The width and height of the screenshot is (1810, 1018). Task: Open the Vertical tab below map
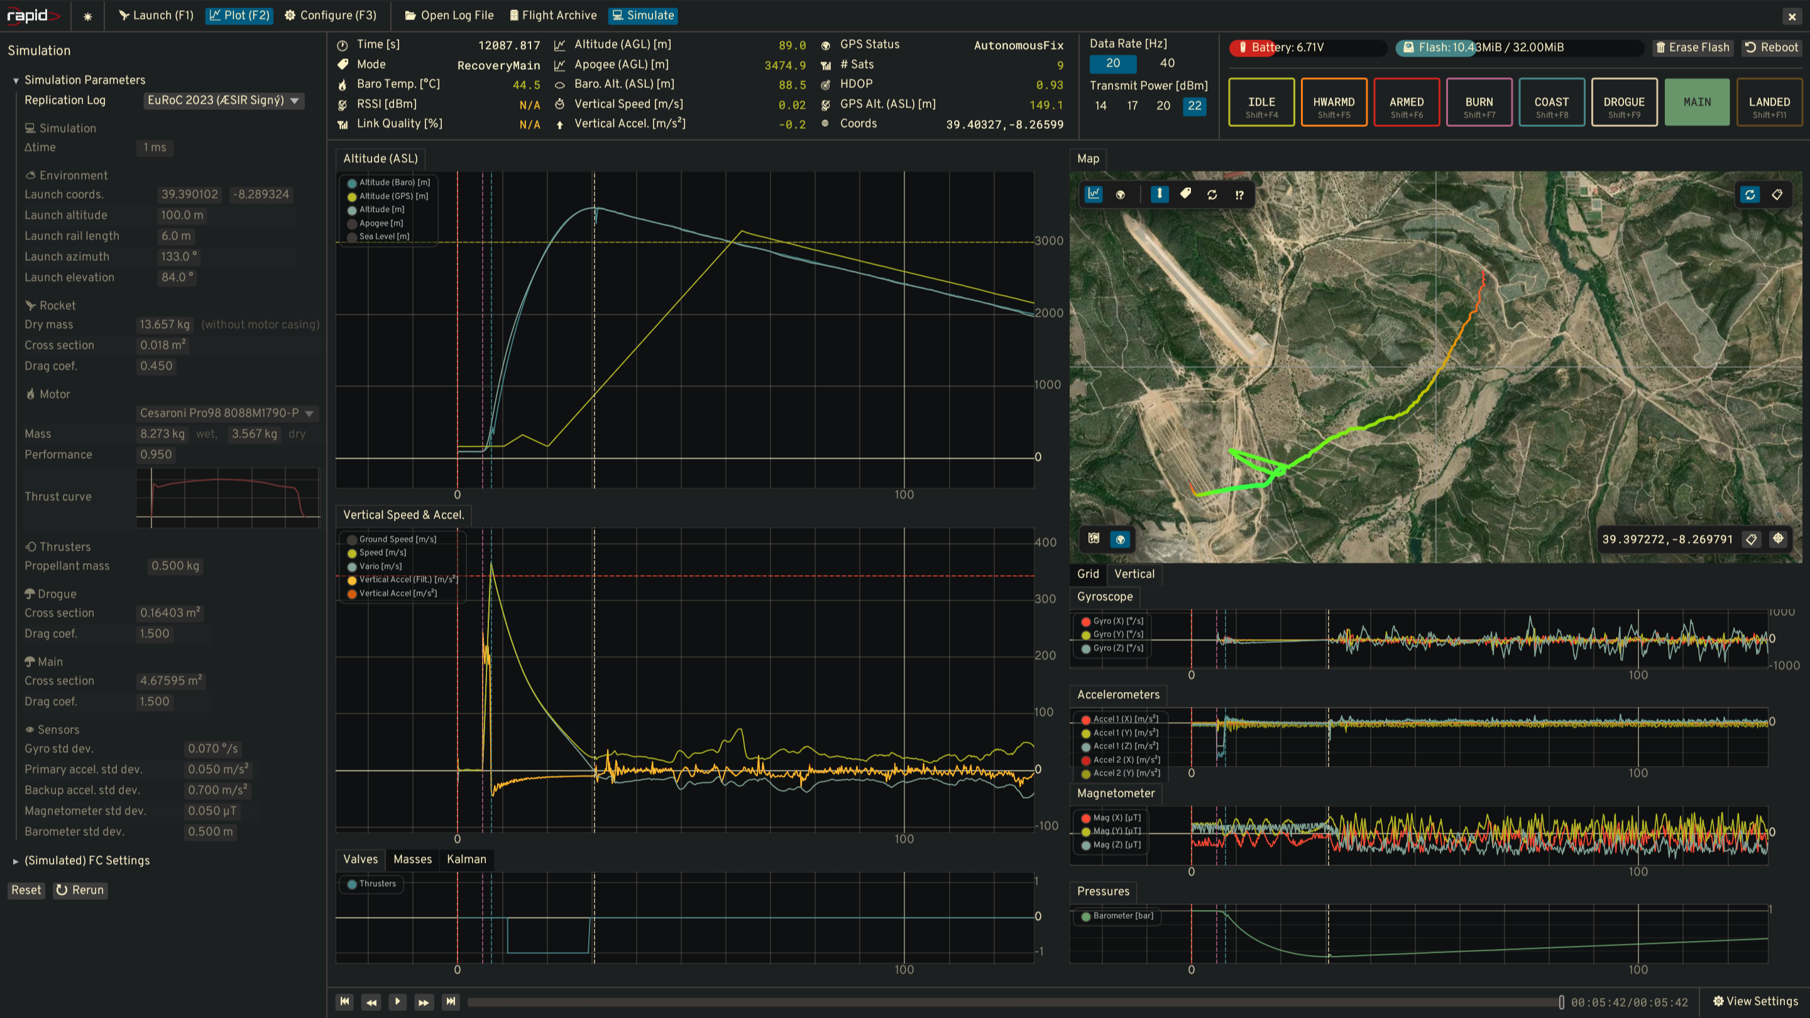click(1133, 574)
